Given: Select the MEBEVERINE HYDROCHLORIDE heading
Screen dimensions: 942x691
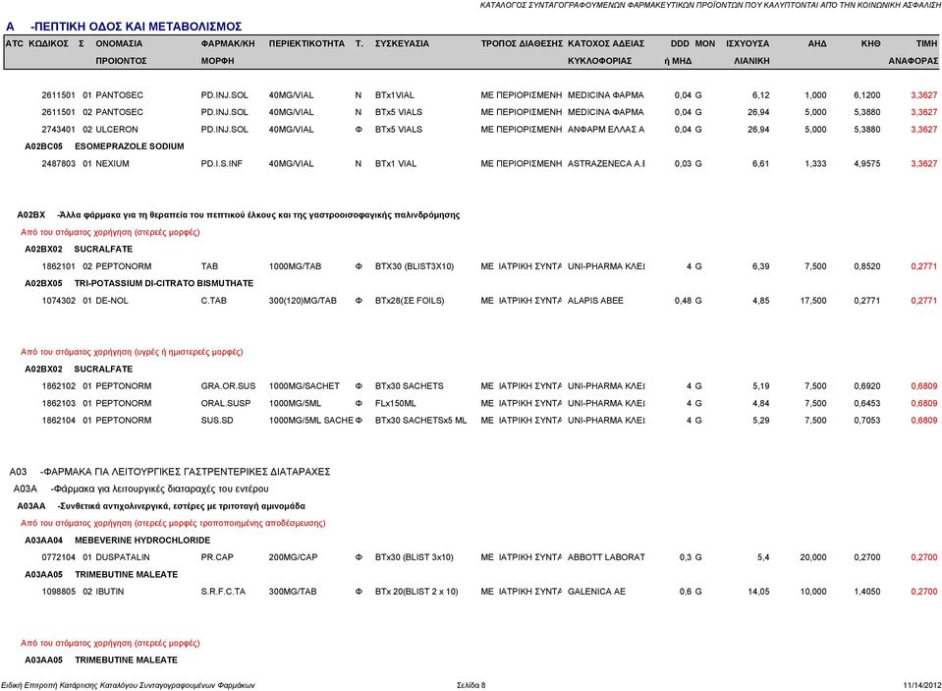Looking at the screenshot, I should (x=142, y=541).
